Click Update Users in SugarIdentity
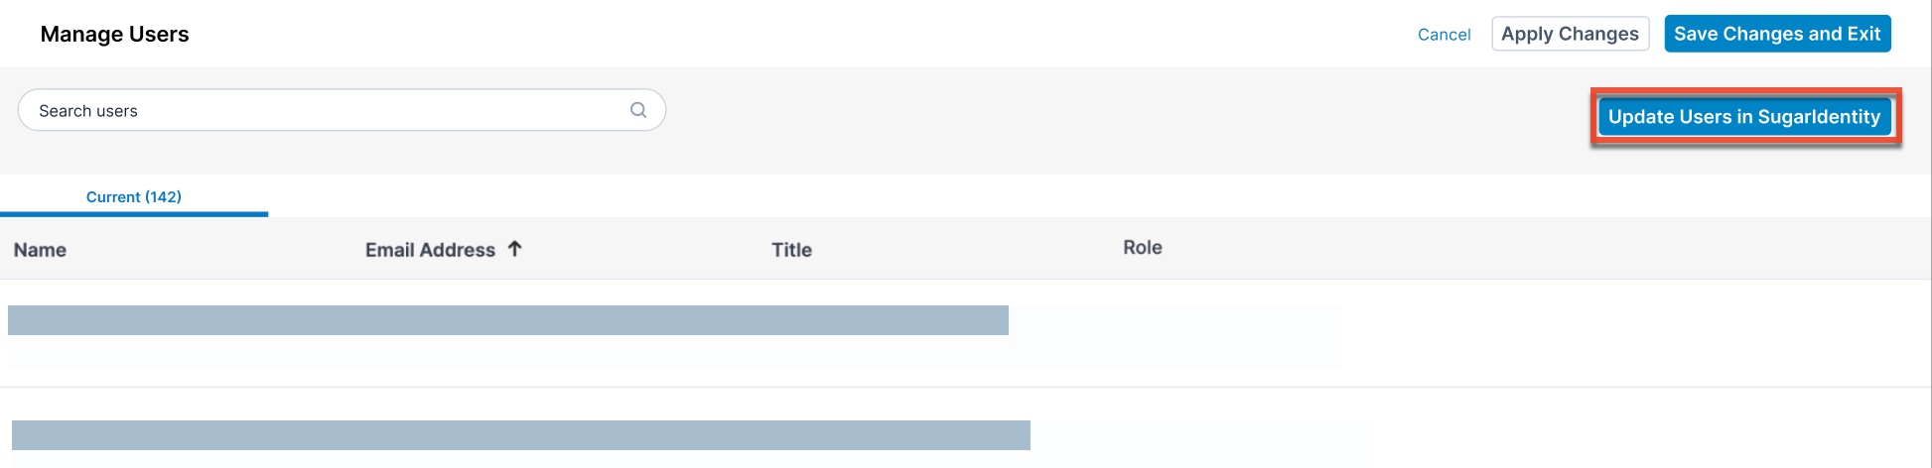1932x468 pixels. [1743, 117]
